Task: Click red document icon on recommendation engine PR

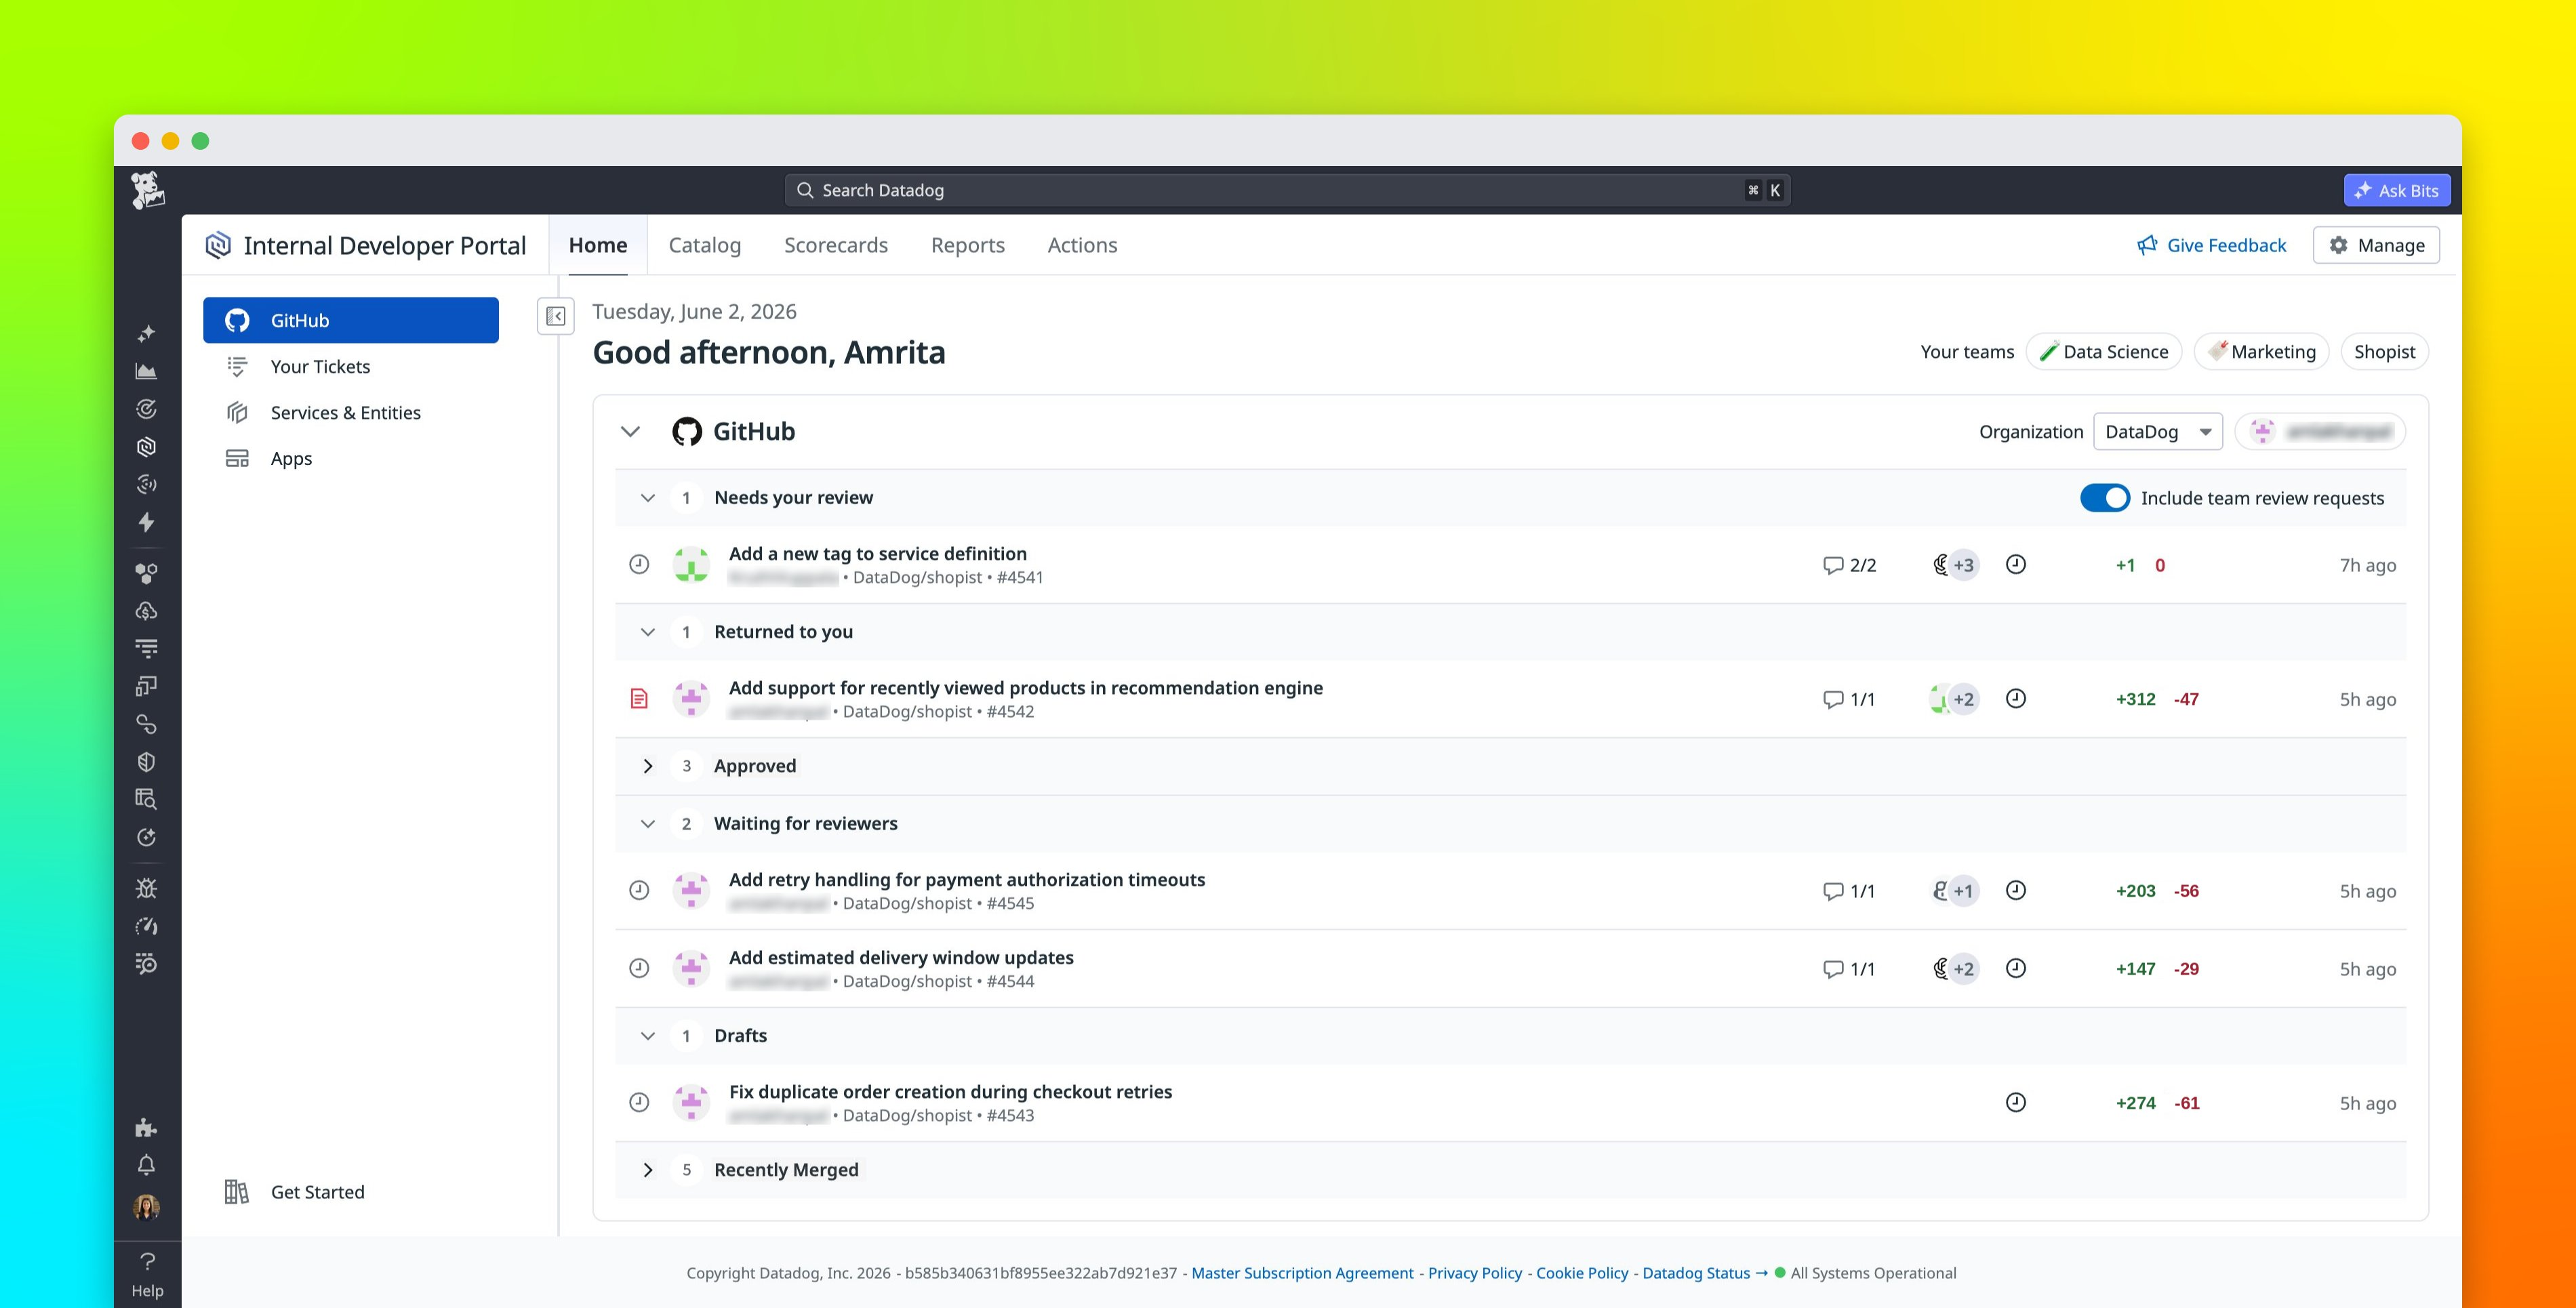Action: click(639, 699)
